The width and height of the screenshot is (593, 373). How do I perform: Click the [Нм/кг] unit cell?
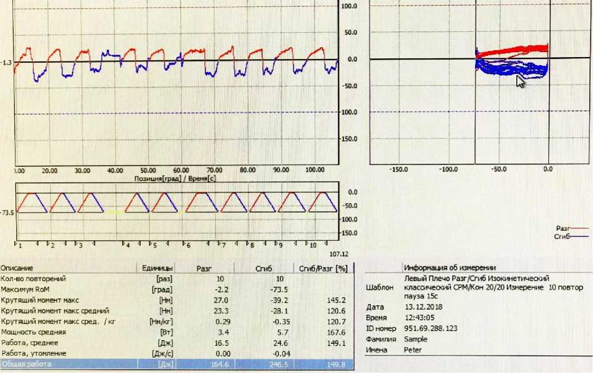161,322
